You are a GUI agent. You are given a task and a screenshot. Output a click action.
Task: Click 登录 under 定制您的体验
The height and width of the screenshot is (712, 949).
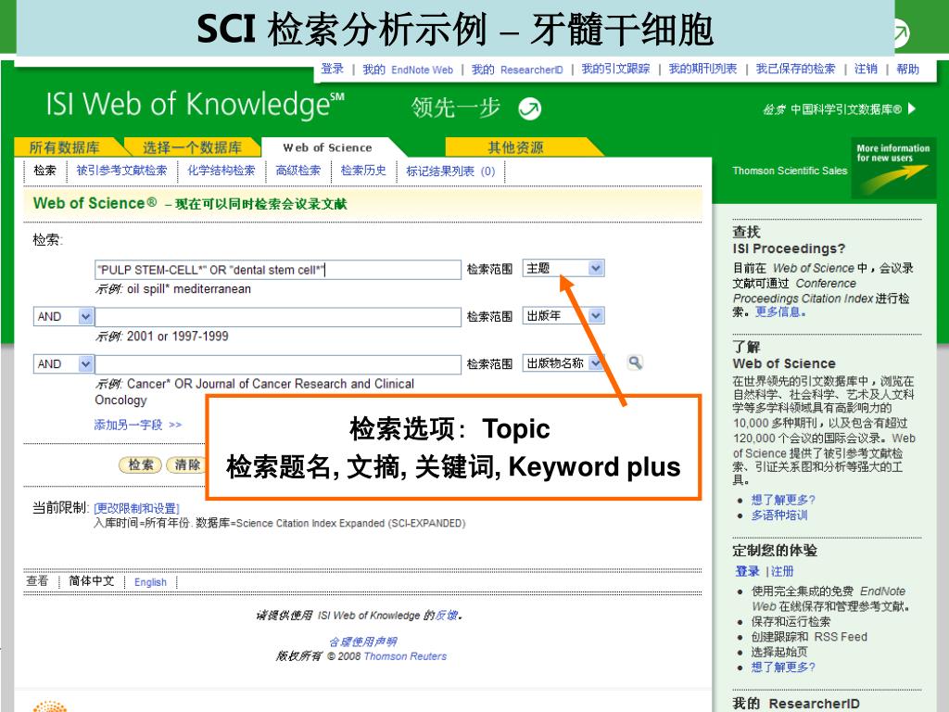(748, 571)
